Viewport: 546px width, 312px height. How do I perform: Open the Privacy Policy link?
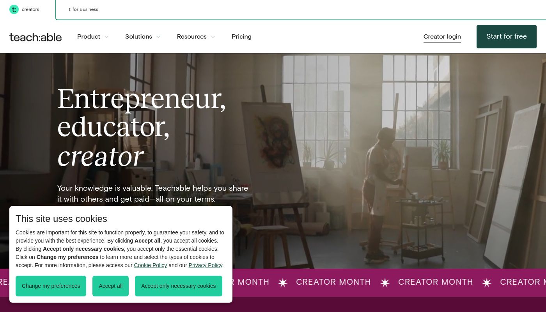(205, 265)
